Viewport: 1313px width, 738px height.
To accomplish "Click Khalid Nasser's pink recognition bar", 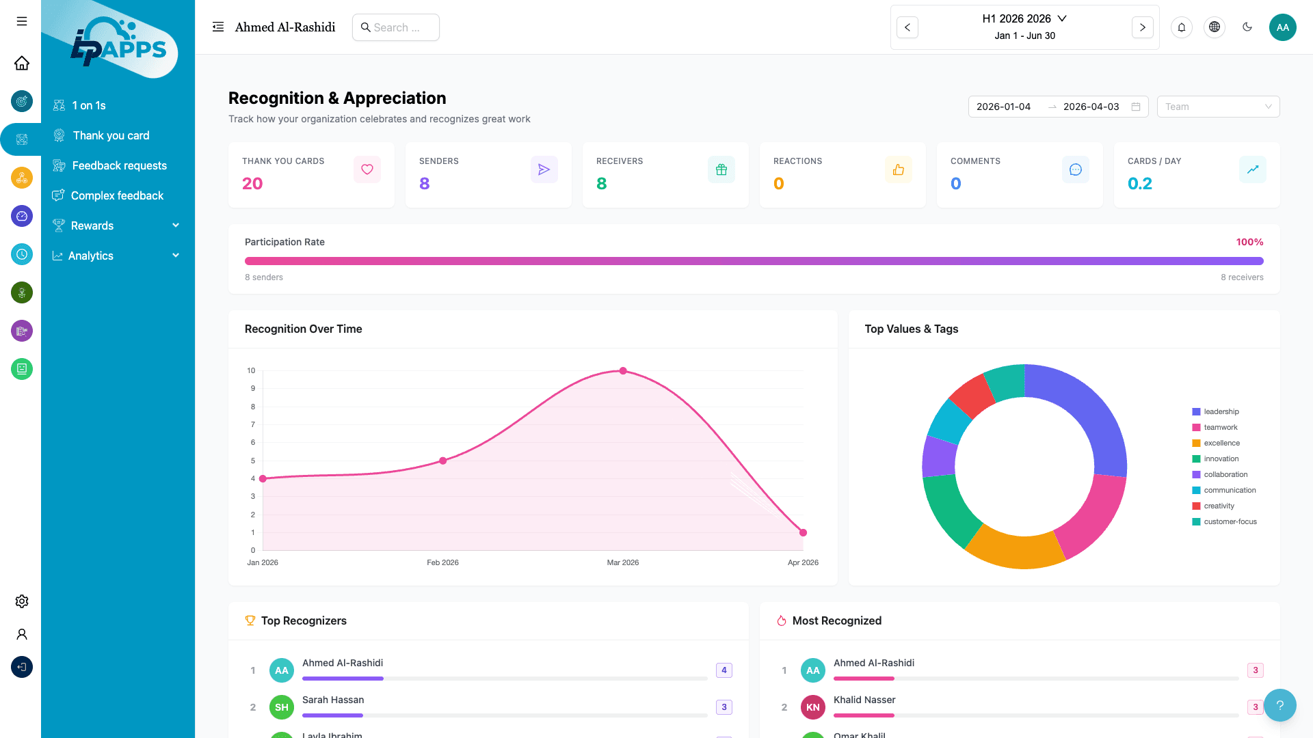I will coord(864,715).
